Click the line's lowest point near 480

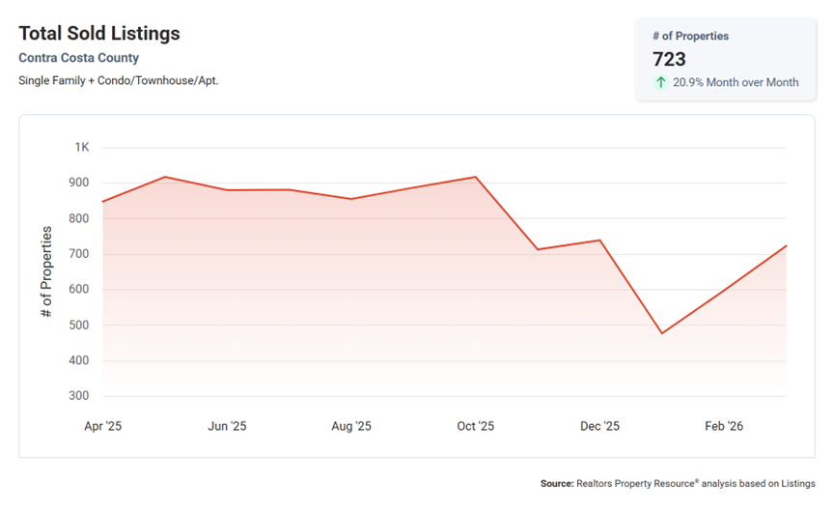(x=661, y=333)
